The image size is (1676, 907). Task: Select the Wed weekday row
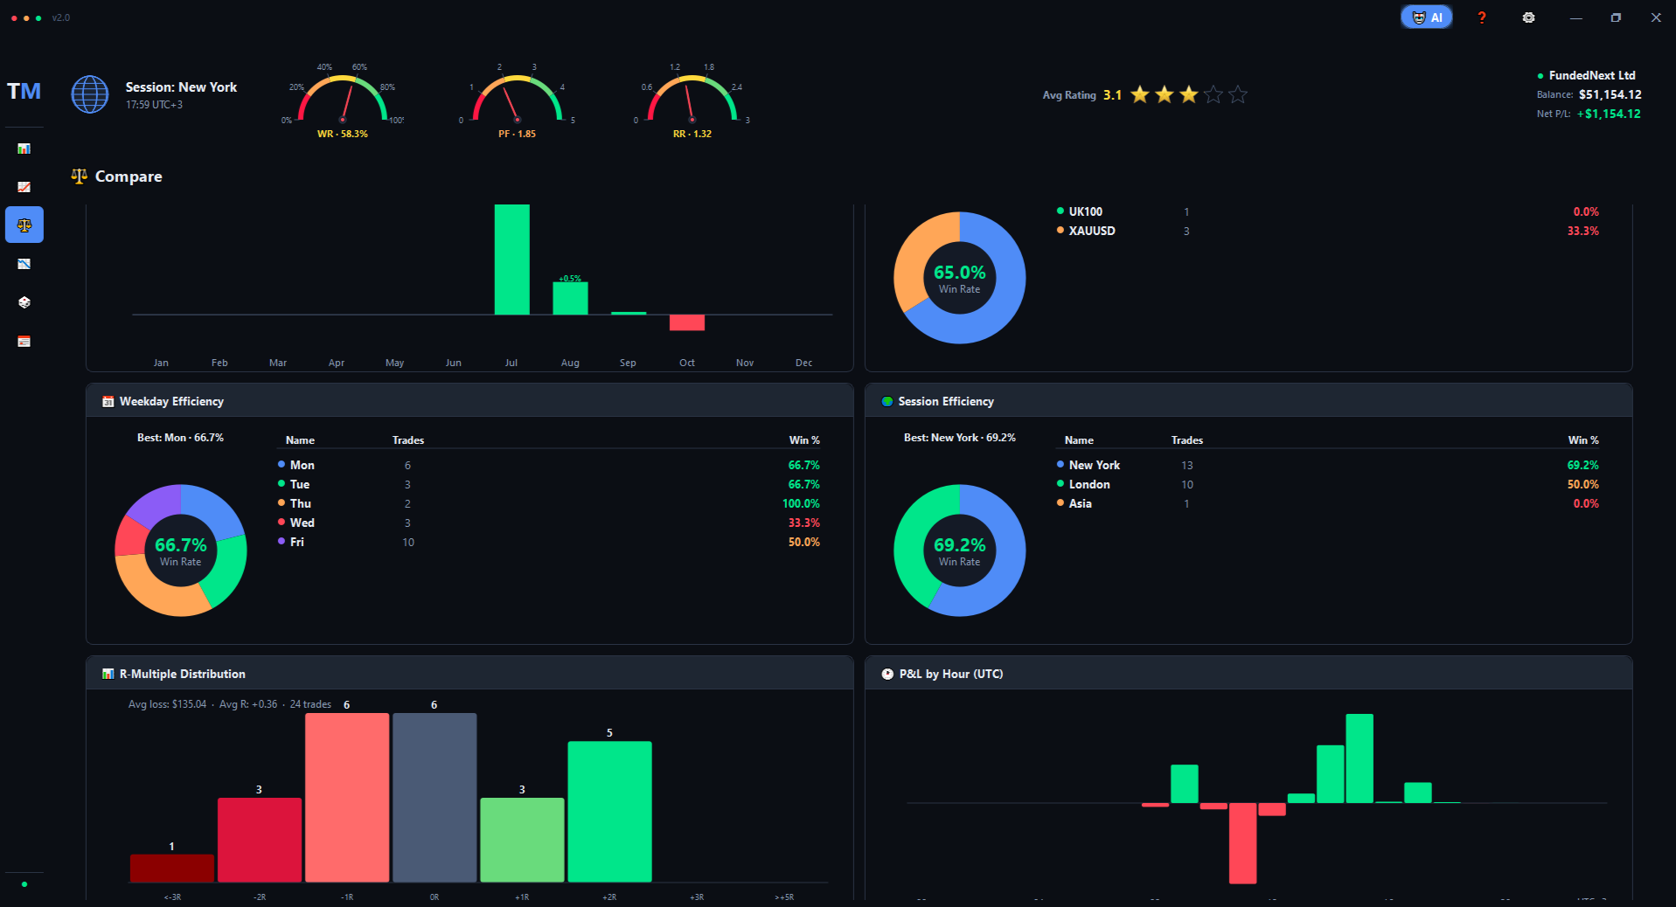pos(549,523)
